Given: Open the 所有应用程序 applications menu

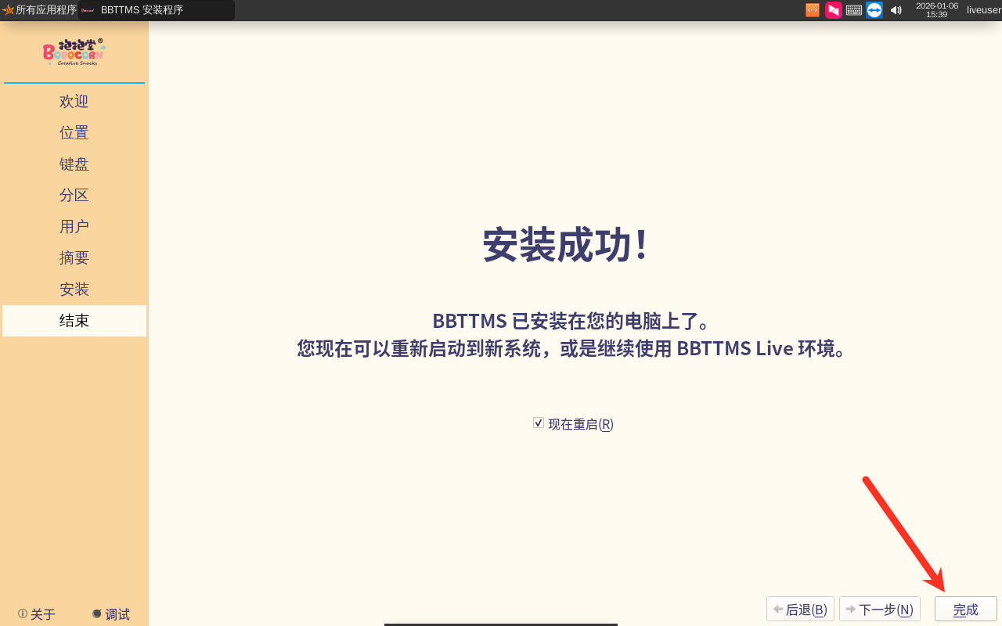Looking at the screenshot, I should point(39,10).
